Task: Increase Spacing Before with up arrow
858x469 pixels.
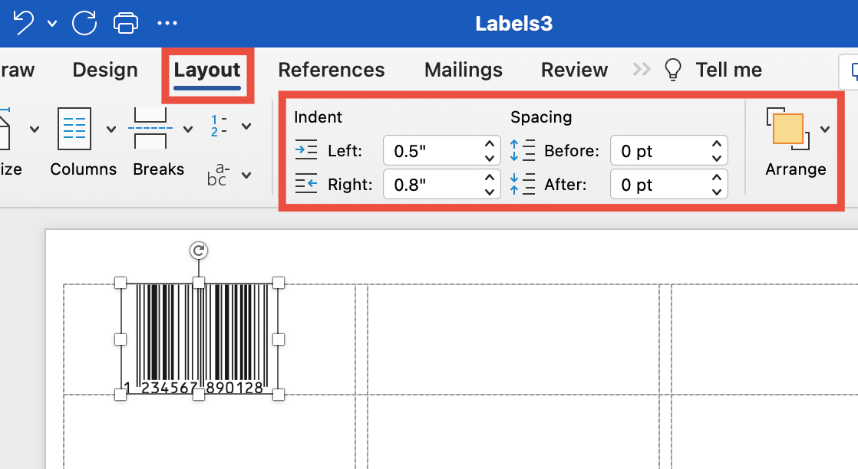Action: coord(716,144)
